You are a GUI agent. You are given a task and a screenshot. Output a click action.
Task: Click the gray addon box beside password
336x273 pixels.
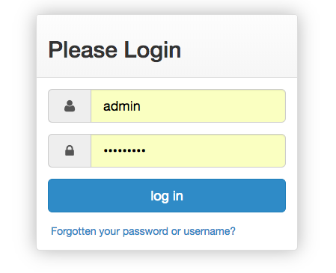click(70, 150)
